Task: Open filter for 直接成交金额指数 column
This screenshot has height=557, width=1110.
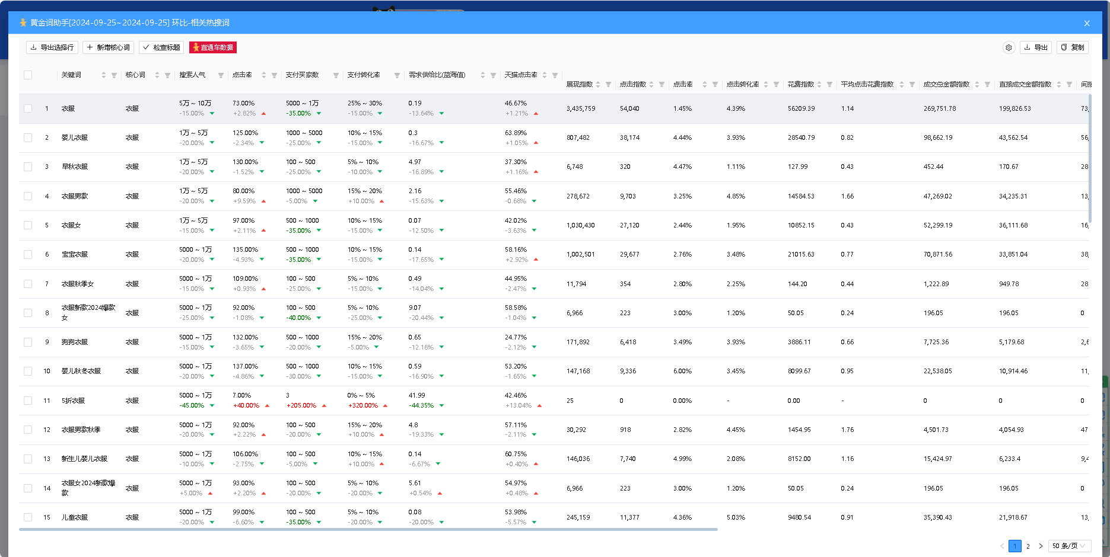Action: [1069, 85]
